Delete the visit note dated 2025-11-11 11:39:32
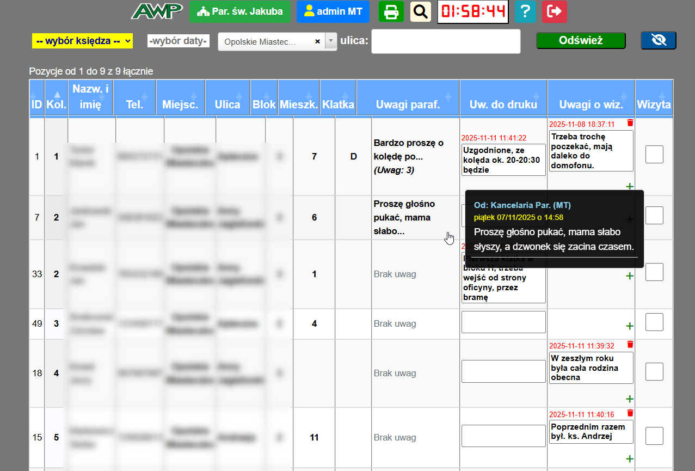This screenshot has width=695, height=471. (x=630, y=345)
